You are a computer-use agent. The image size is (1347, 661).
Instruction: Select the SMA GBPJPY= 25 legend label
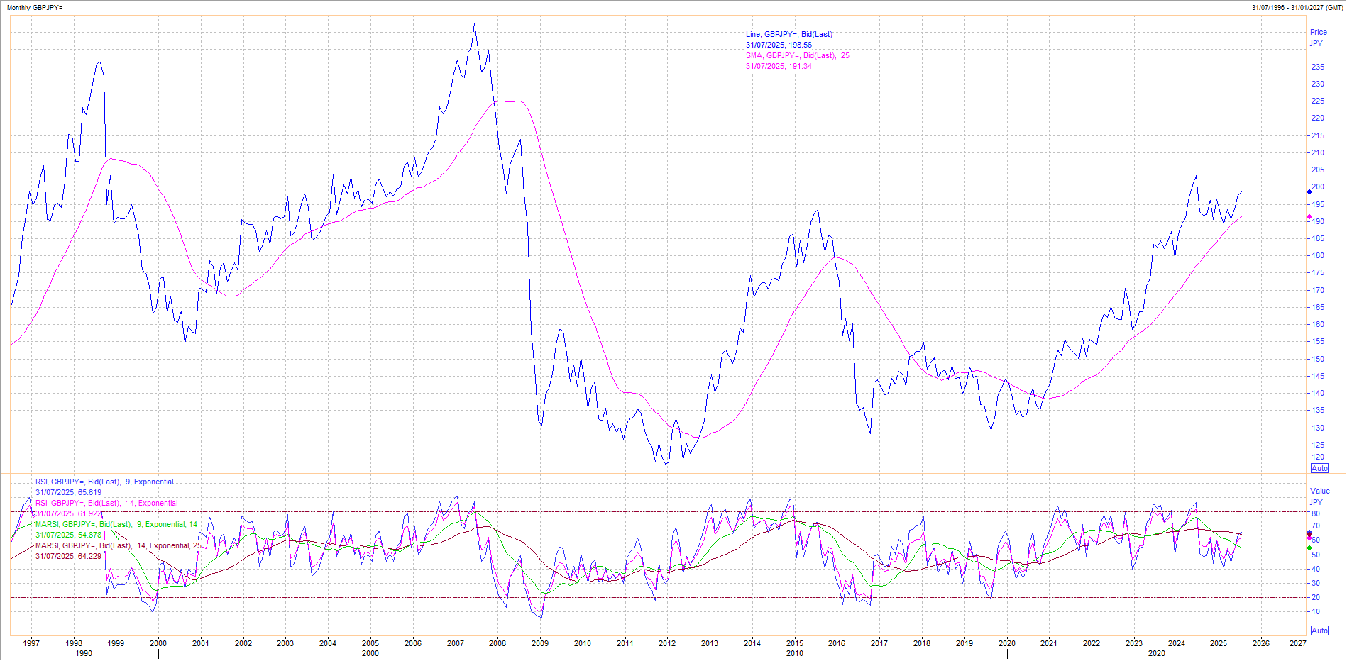pyautogui.click(x=797, y=55)
